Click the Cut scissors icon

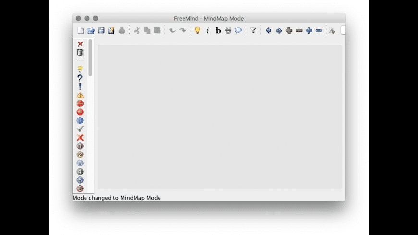coord(137,30)
